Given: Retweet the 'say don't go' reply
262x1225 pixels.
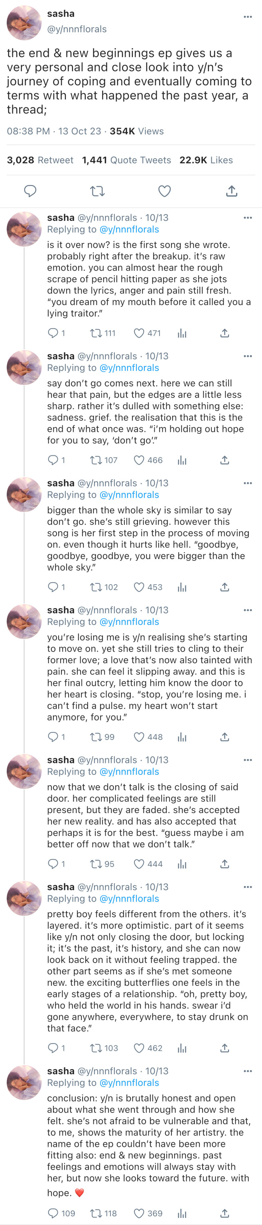Looking at the screenshot, I should click(x=96, y=460).
